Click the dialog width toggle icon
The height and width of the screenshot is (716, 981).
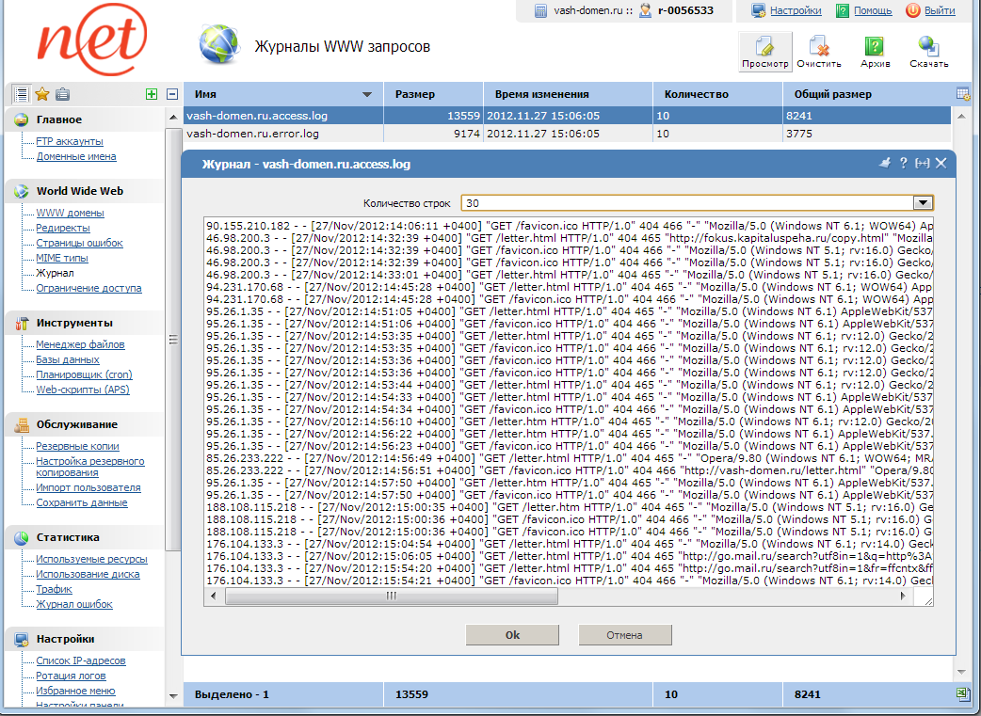point(922,163)
